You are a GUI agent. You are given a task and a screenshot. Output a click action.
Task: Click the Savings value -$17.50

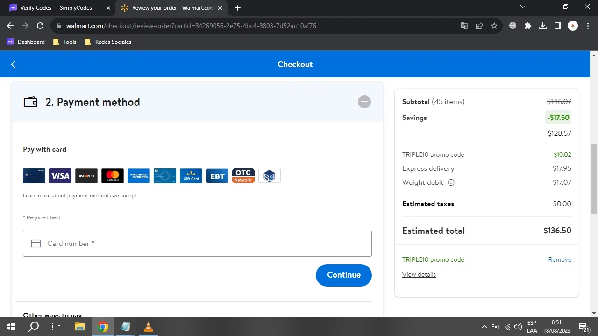(x=558, y=118)
